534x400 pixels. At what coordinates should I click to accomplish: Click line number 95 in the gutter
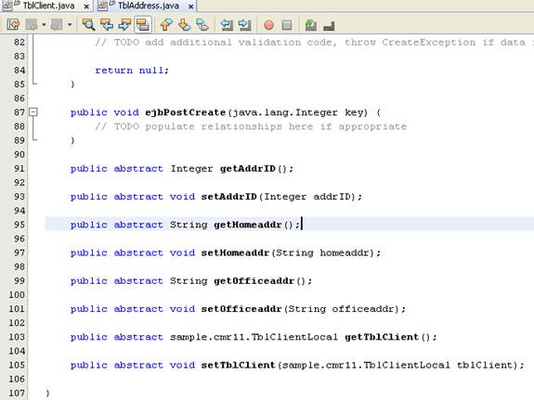pyautogui.click(x=20, y=225)
